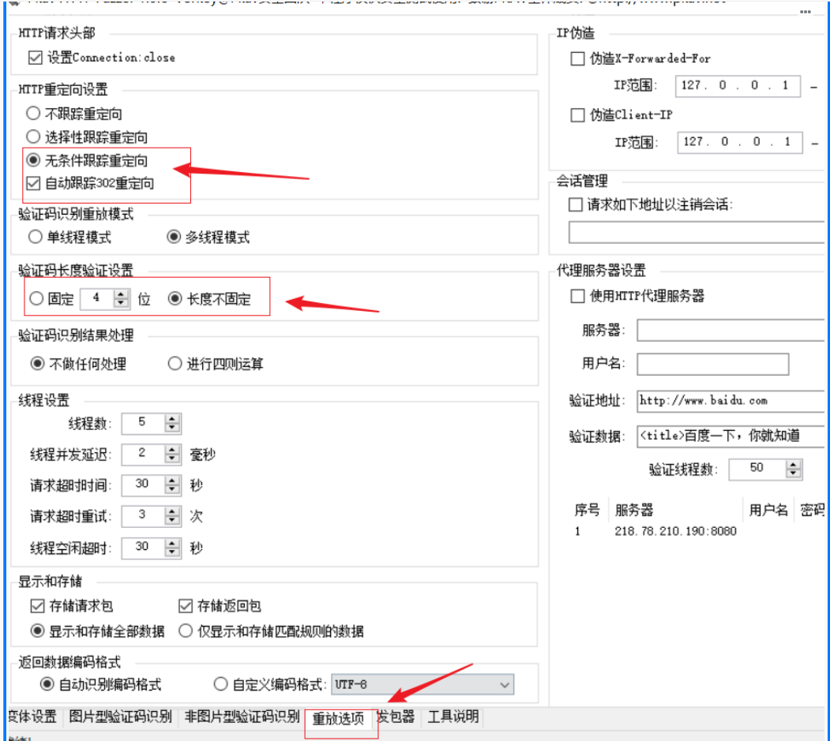830x741 pixels.
Task: Decrease 线程空闲超时 with down arrow
Action: coord(172,552)
